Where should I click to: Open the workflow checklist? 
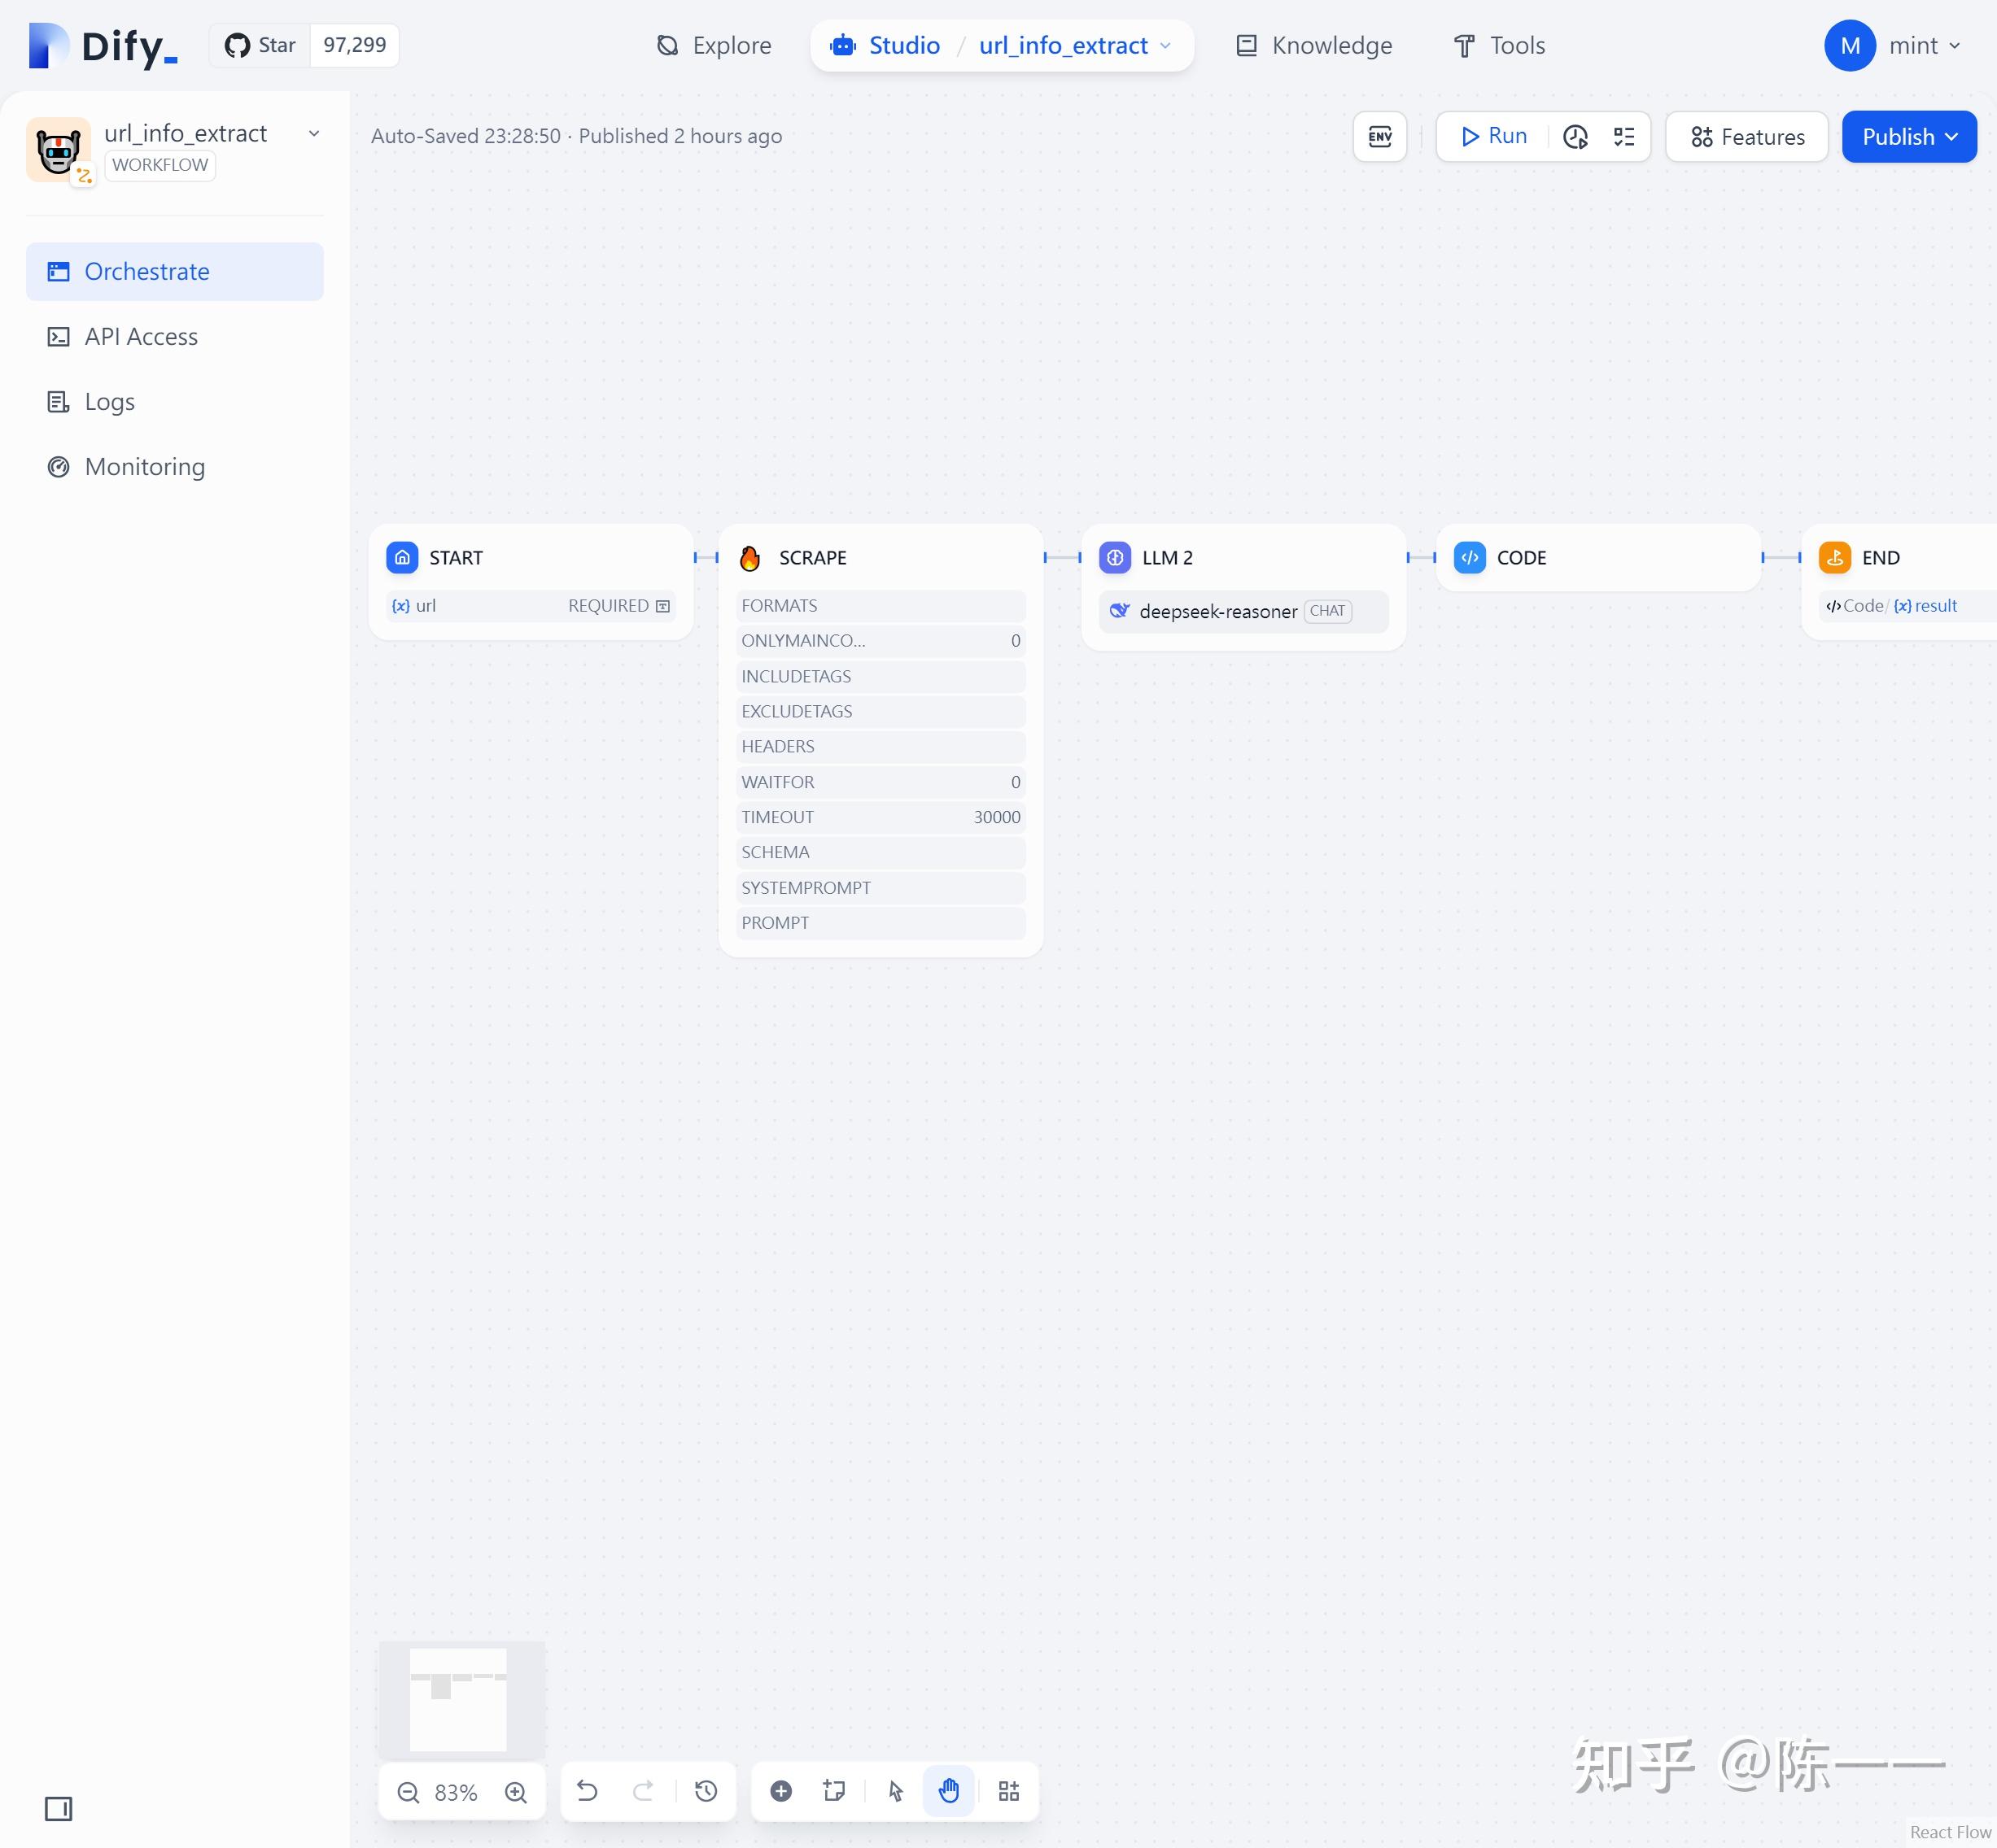pos(1623,137)
